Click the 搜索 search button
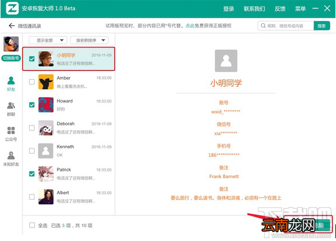Screen dimensions: 336x241 321,26
